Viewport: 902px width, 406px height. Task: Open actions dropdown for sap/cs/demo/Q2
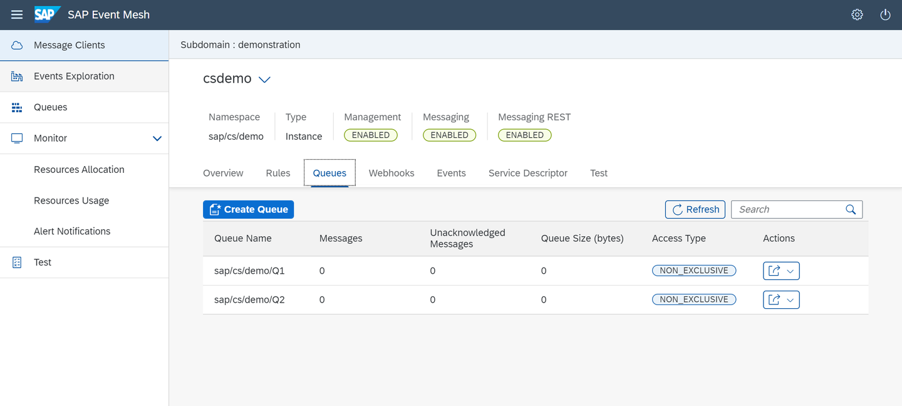(x=790, y=300)
